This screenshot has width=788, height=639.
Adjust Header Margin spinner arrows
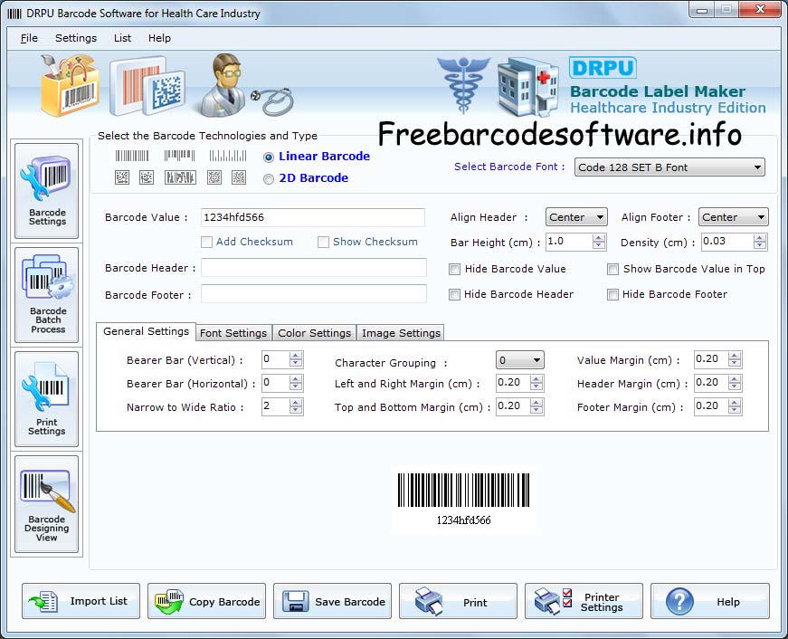735,383
